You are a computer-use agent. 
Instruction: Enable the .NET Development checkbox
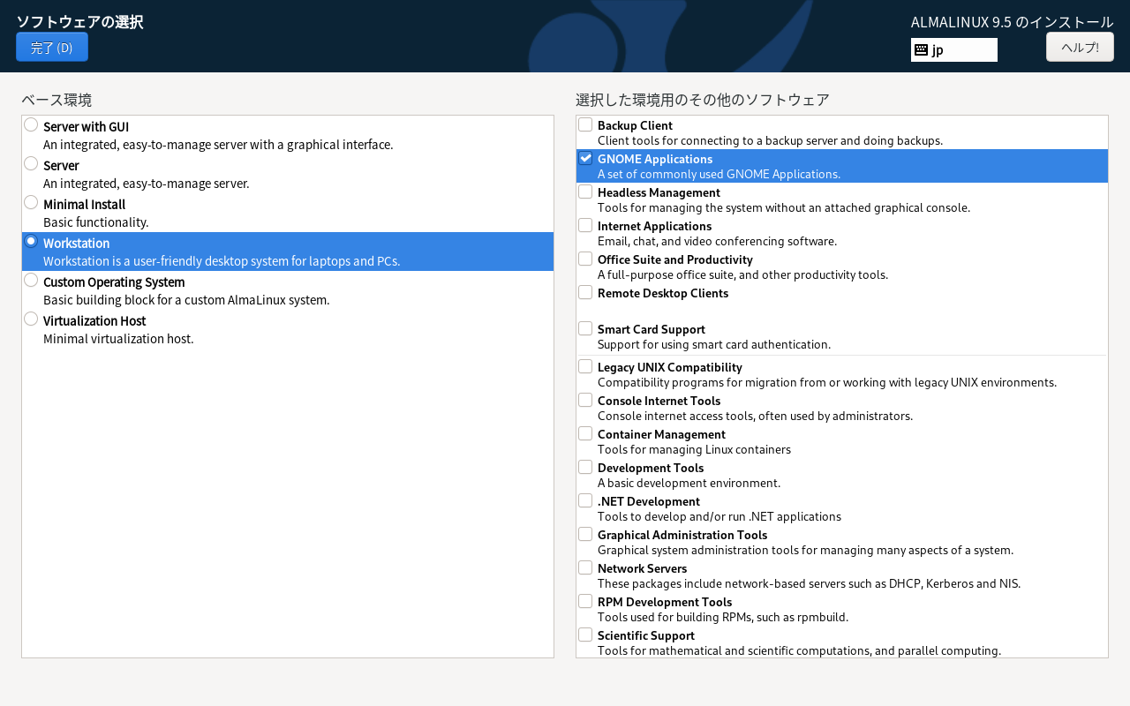pyautogui.click(x=585, y=501)
